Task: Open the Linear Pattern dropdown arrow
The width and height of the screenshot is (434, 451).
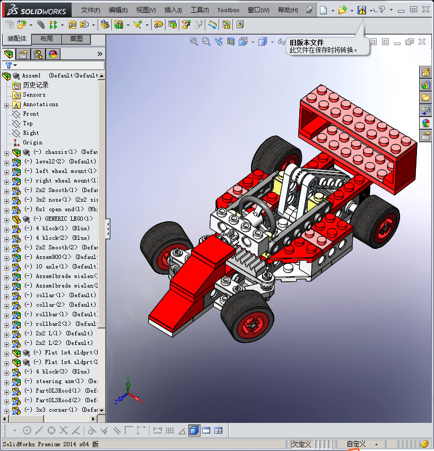Action: click(x=62, y=25)
